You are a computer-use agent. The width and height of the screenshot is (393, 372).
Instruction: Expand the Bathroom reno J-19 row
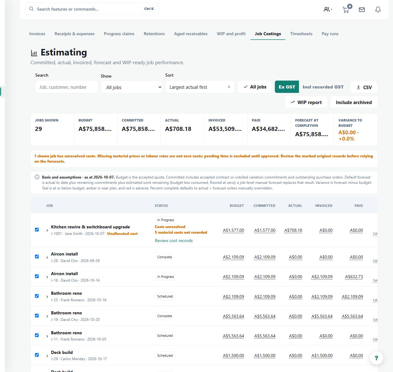(x=47, y=316)
